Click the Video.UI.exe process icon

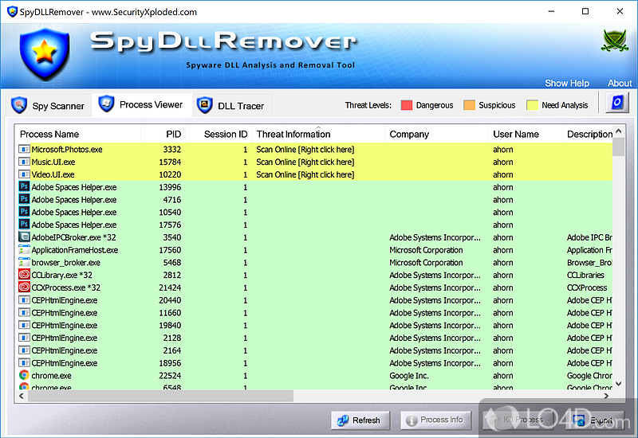pos(24,174)
